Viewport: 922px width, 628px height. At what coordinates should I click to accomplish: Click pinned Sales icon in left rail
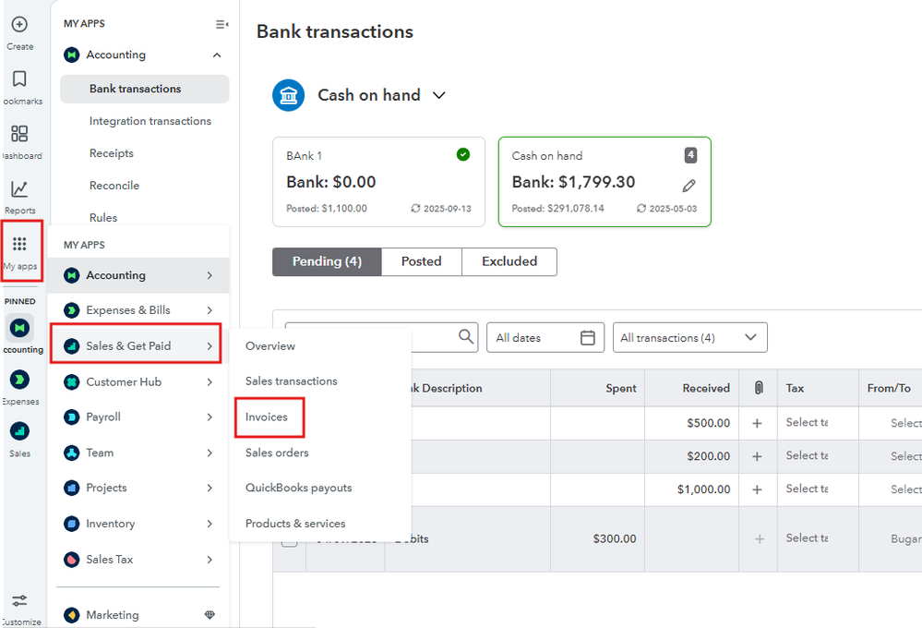[x=19, y=431]
